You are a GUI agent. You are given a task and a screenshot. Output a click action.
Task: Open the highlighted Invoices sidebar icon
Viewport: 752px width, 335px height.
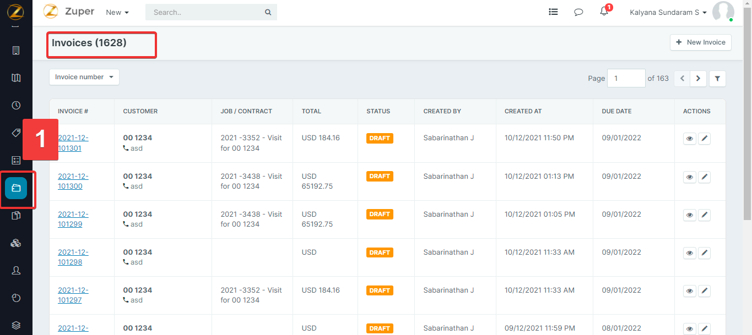pos(16,188)
